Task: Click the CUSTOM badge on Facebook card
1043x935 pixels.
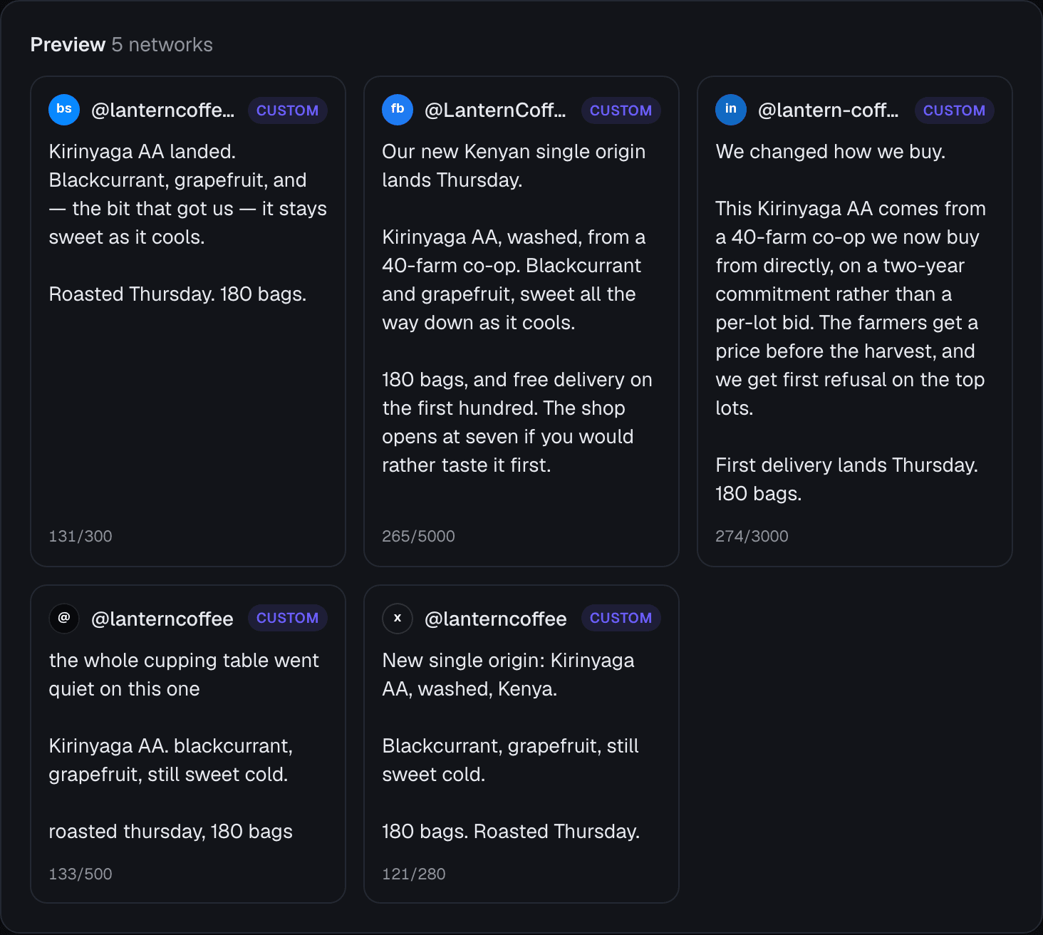Action: click(621, 110)
